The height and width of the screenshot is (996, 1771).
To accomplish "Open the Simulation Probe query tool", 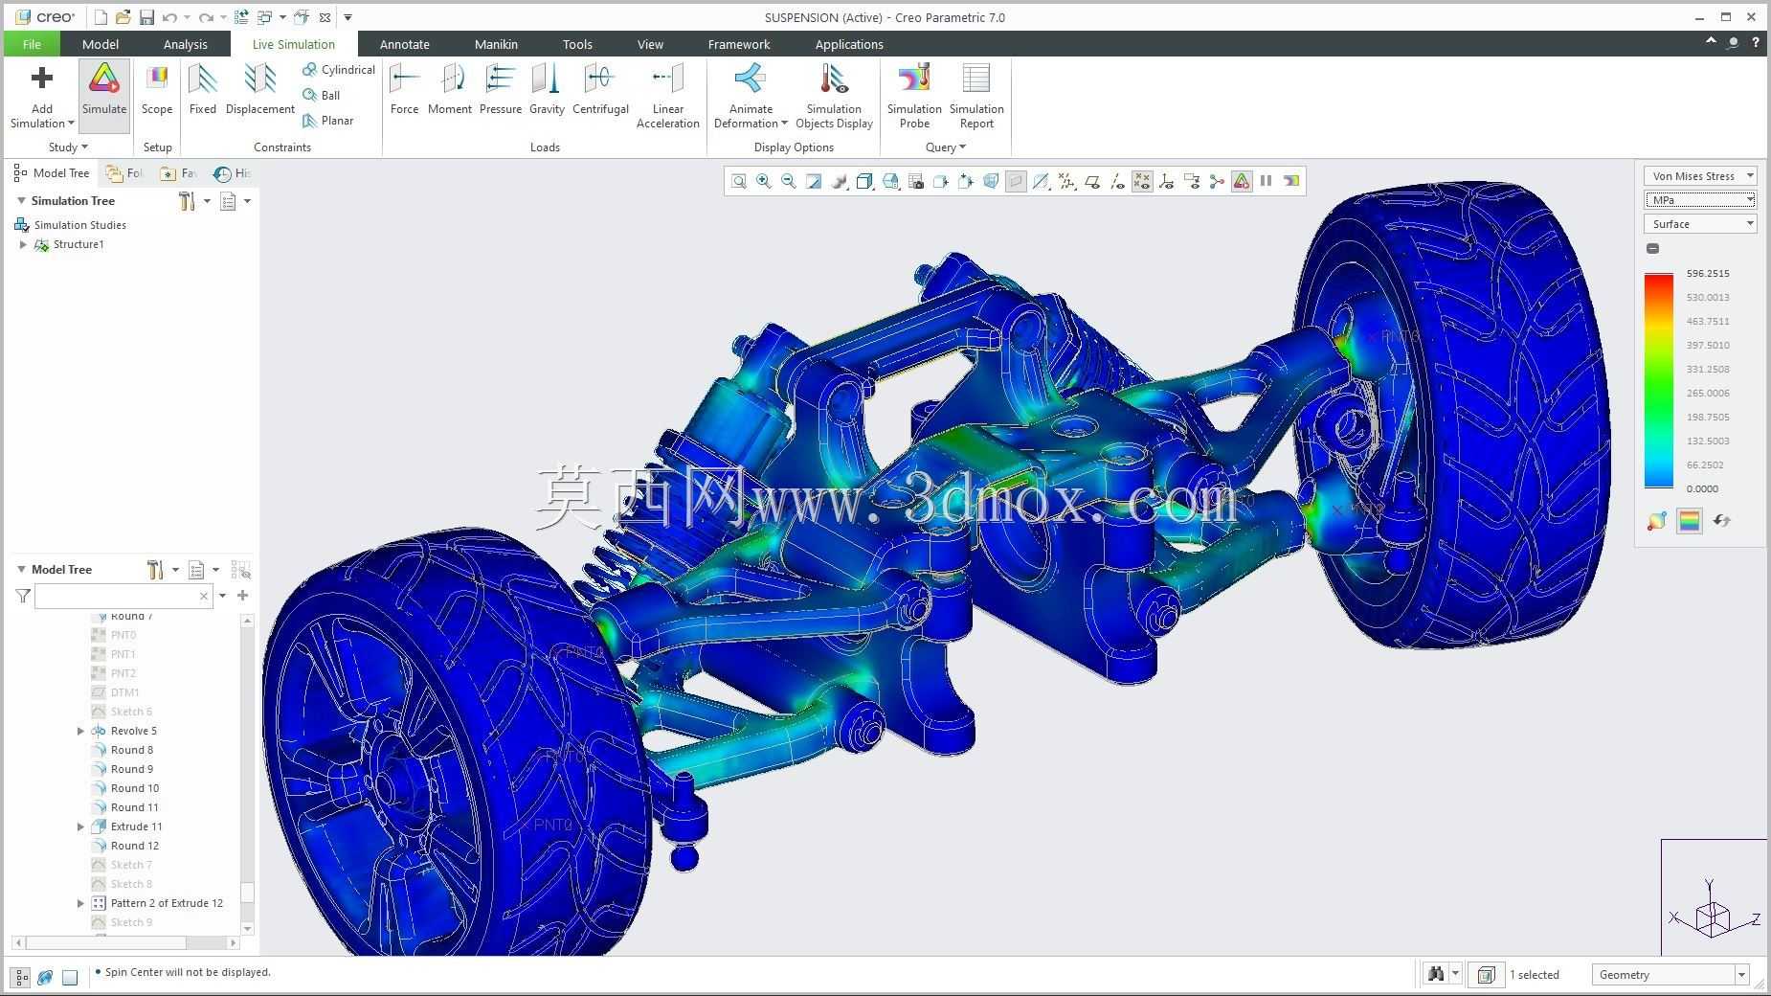I will (914, 96).
